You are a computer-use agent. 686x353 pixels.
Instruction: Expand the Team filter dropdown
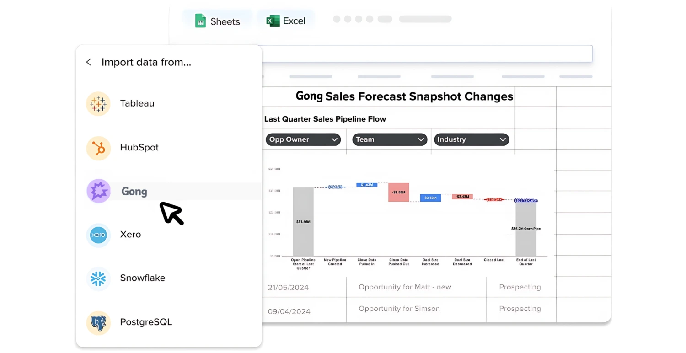[390, 139]
